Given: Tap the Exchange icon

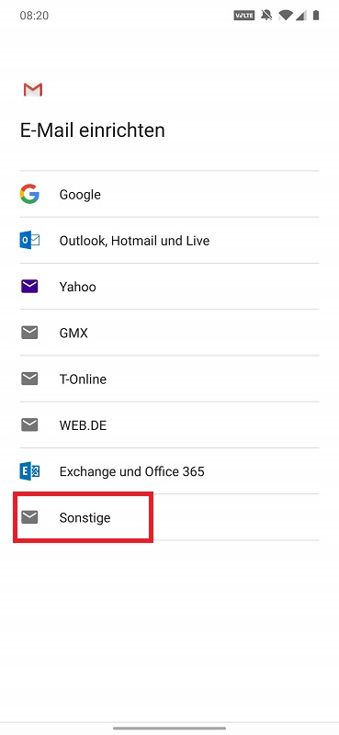Looking at the screenshot, I should pos(29,470).
